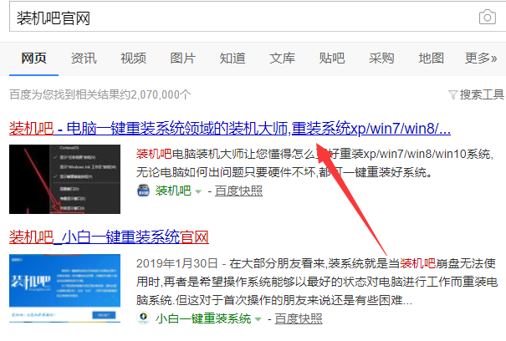Open 百度快照 for the 小白一键重装系统 result
Screen dimensions: 506x341
point(299,318)
